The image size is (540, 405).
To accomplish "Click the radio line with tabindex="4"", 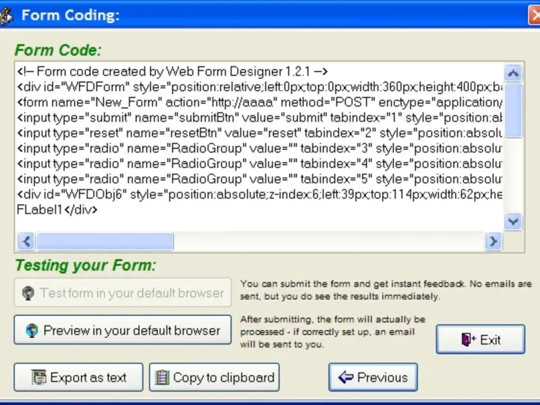I will point(259,163).
